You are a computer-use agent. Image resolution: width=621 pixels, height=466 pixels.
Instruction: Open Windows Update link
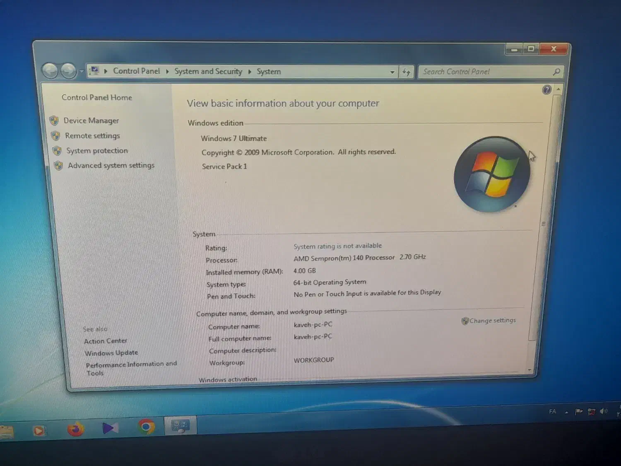(x=111, y=353)
